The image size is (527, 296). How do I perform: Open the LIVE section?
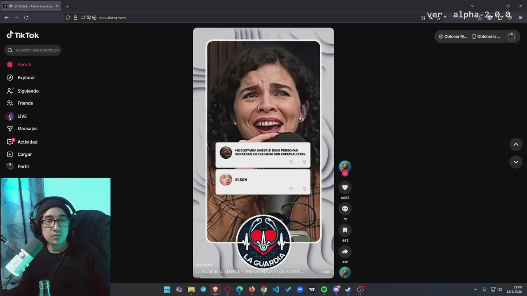tap(16, 116)
